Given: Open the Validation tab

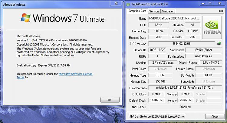Looking at the screenshot, I should [x=168, y=11].
